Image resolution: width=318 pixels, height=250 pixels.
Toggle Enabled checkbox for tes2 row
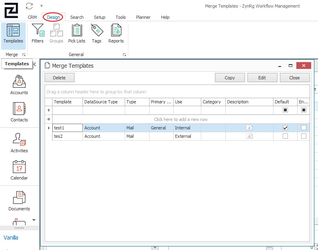pyautogui.click(x=304, y=136)
